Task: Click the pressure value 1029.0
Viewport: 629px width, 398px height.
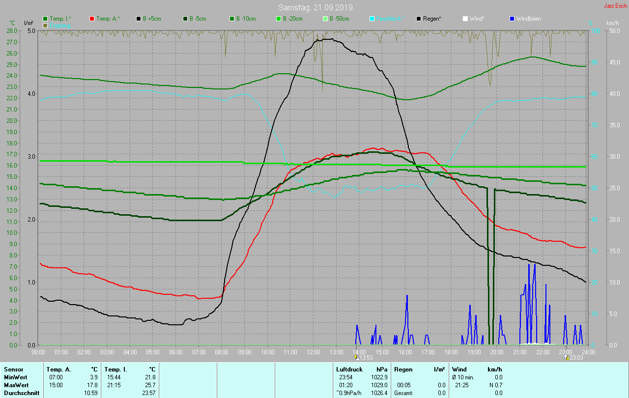Action: [x=379, y=385]
